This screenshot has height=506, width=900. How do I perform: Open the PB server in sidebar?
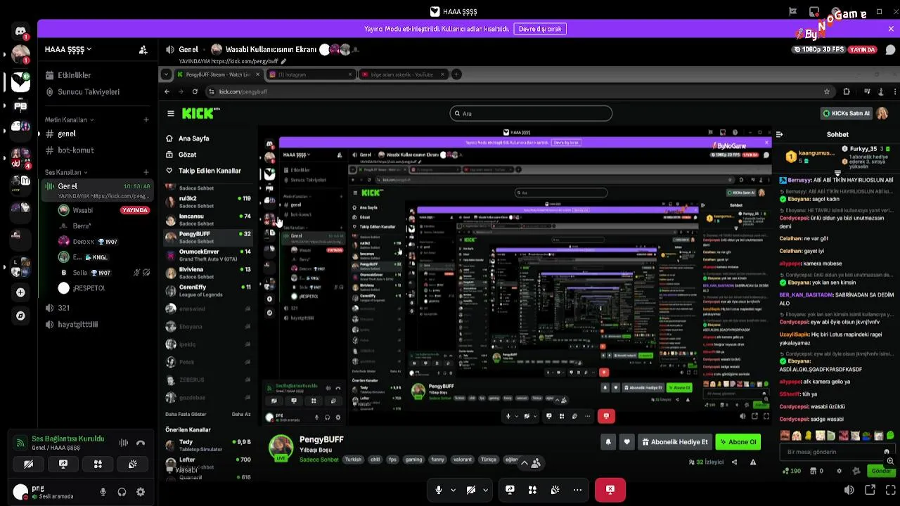(20, 106)
